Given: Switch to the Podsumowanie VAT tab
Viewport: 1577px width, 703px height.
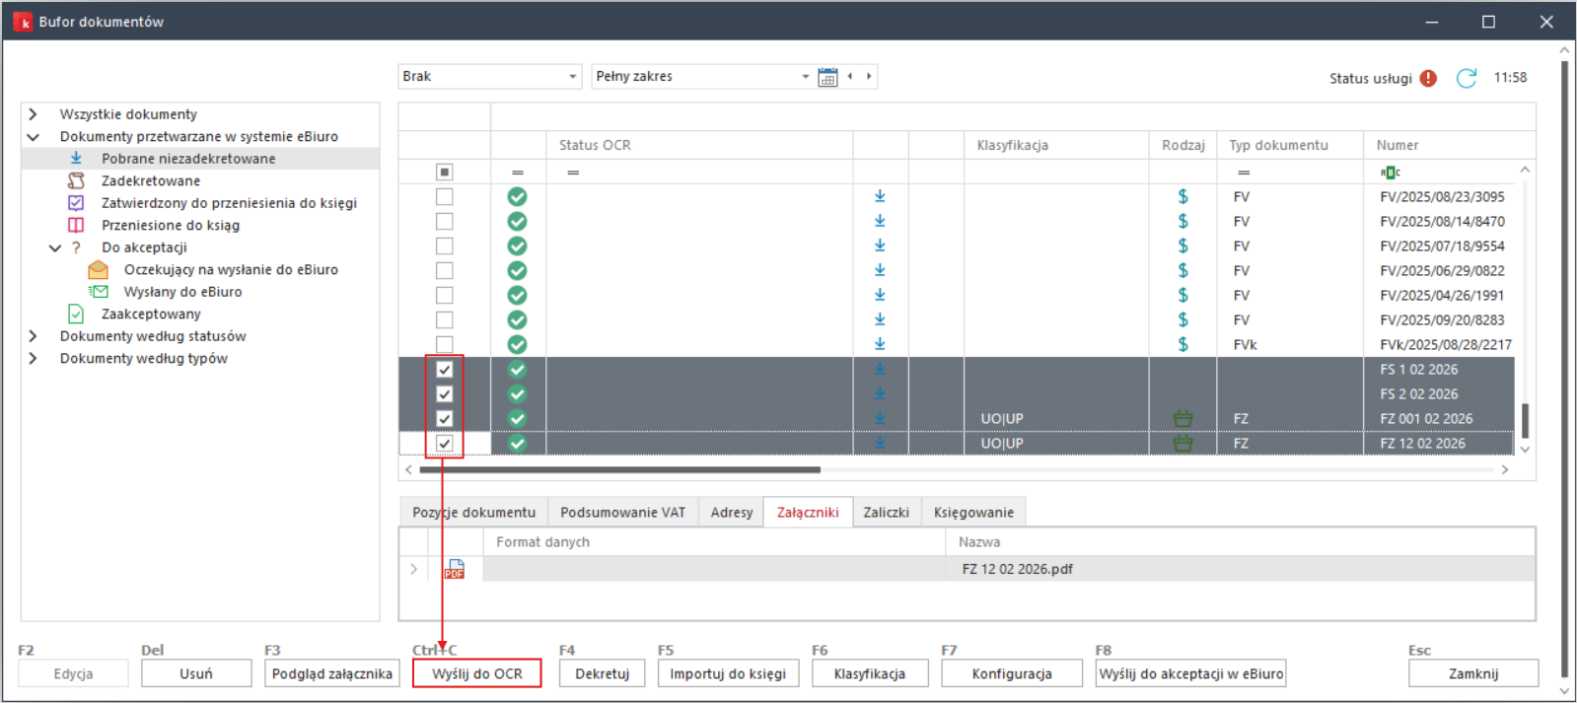Looking at the screenshot, I should (622, 512).
